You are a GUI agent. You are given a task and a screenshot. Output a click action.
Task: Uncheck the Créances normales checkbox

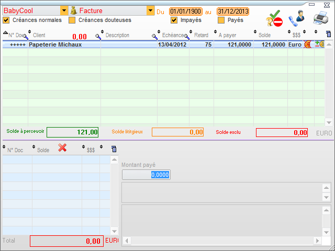[6, 20]
